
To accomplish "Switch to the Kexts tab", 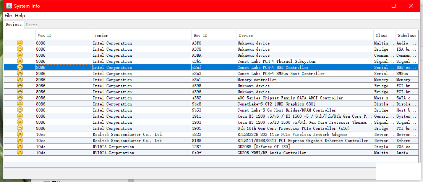I will (32, 25).
